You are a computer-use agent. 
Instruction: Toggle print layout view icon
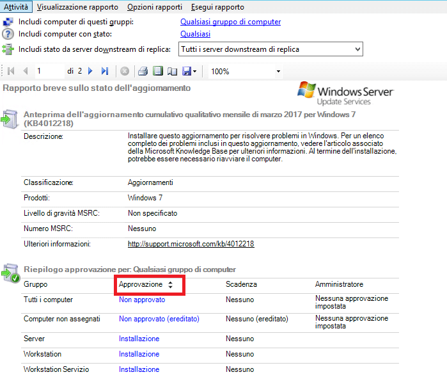click(x=158, y=71)
